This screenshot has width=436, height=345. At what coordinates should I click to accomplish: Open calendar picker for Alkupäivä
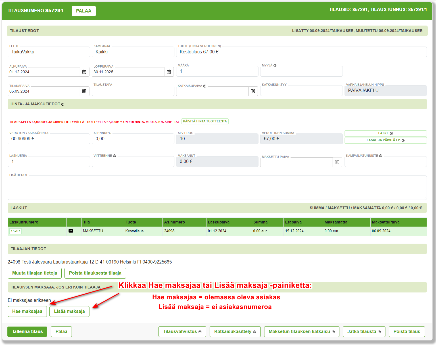[84, 72]
